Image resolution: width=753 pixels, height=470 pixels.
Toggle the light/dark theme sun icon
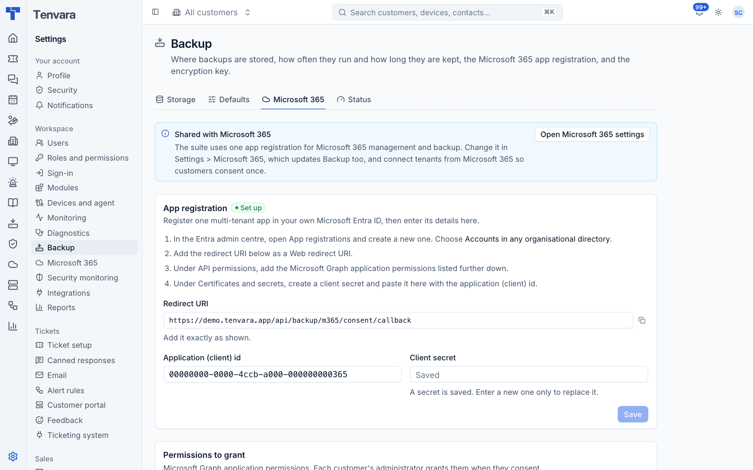(718, 13)
